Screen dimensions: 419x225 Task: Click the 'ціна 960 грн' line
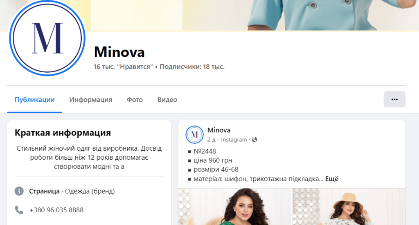213,160
